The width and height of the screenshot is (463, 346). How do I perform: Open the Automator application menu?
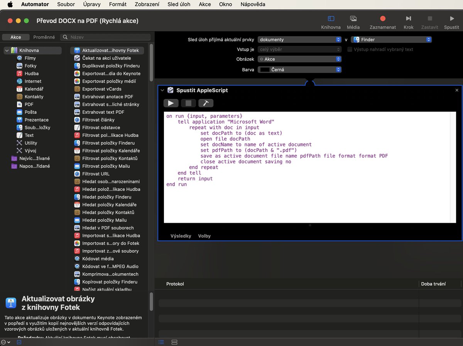coord(35,4)
